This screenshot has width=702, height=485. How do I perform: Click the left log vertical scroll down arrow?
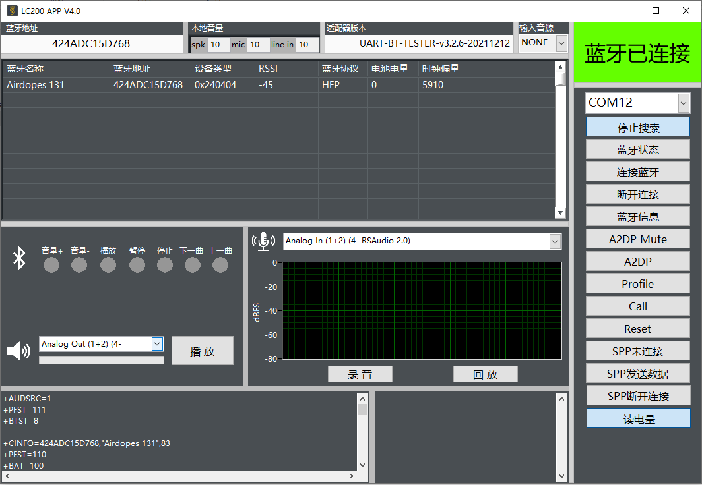362,465
